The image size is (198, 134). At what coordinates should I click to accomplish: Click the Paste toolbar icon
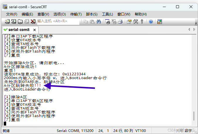pos(92,22)
